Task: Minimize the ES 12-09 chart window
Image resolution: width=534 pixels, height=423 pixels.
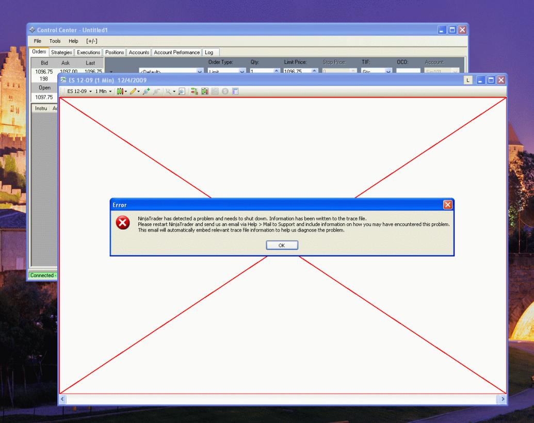Action: pos(480,80)
